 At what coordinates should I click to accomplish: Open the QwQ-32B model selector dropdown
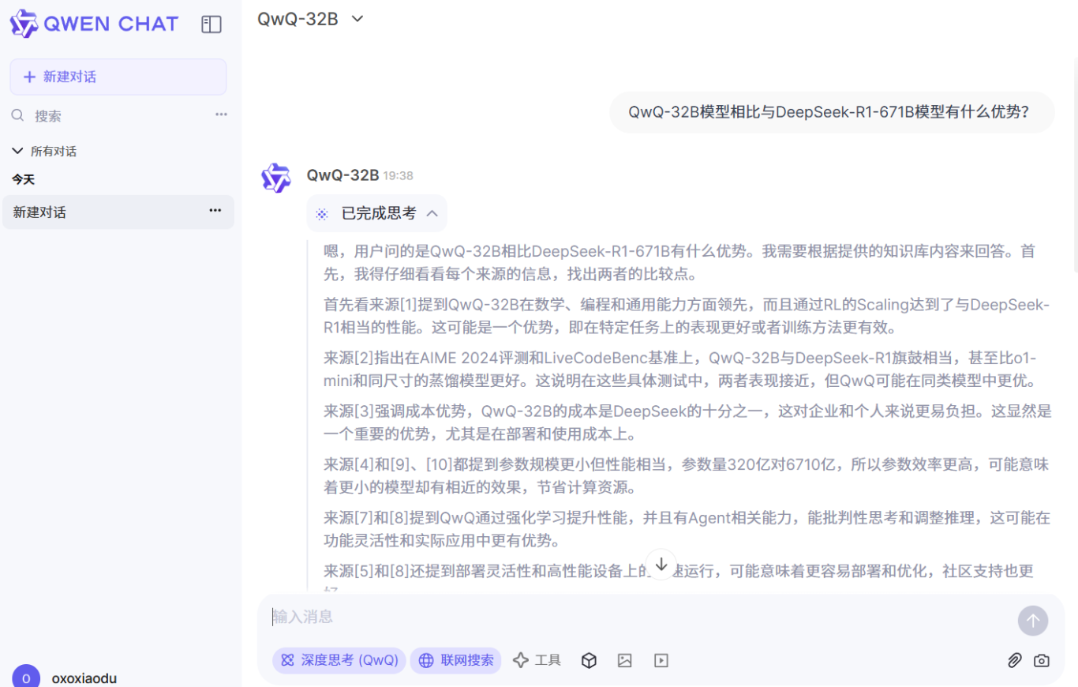tap(311, 18)
